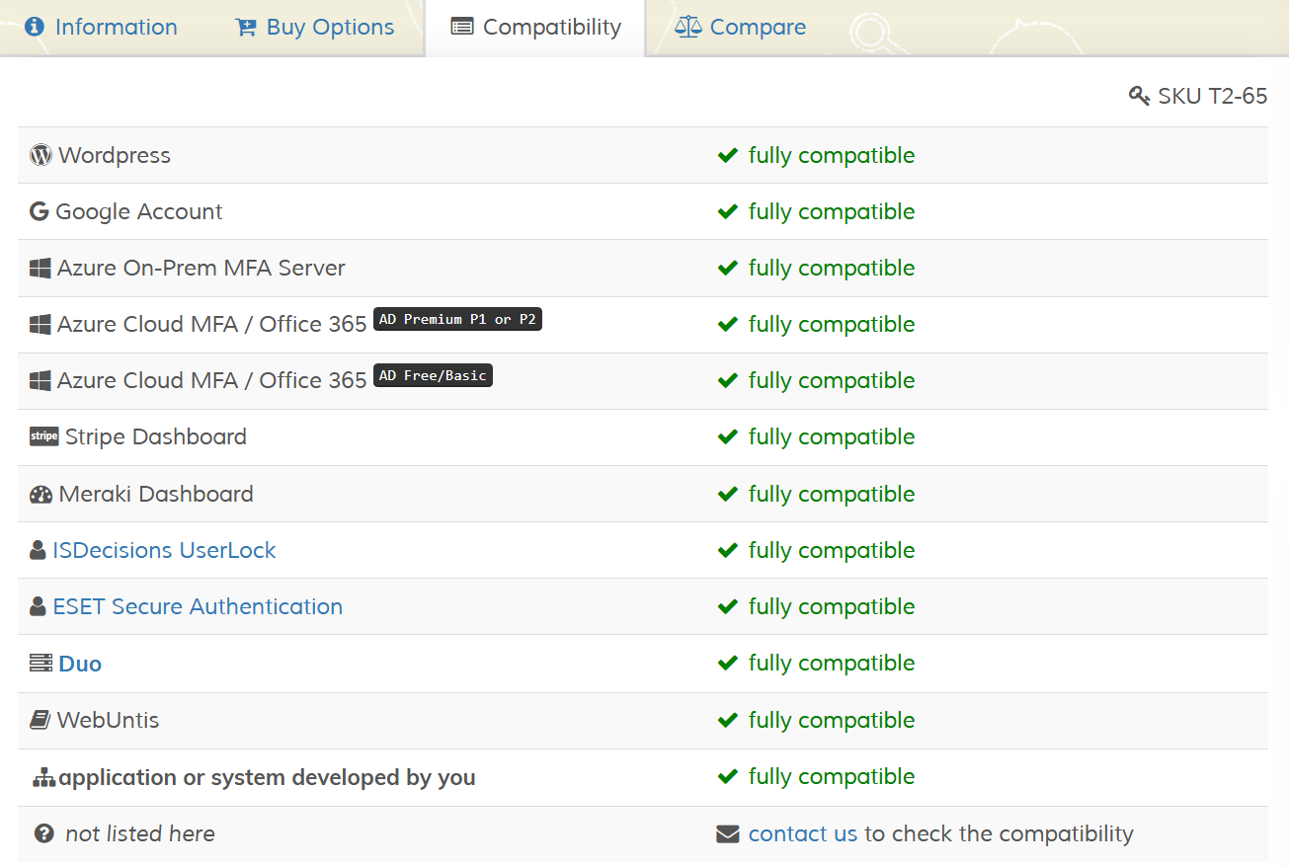Click the Google G logo icon
The image size is (1289, 867).
pos(40,211)
